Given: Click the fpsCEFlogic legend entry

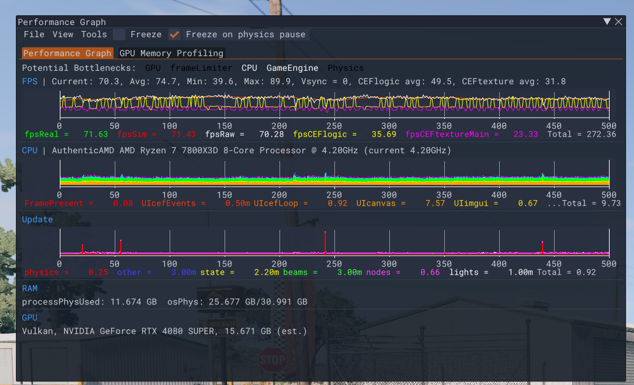Looking at the screenshot, I should [x=345, y=134].
